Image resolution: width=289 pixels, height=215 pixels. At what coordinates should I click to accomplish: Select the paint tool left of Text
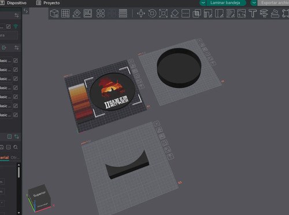[242, 13]
